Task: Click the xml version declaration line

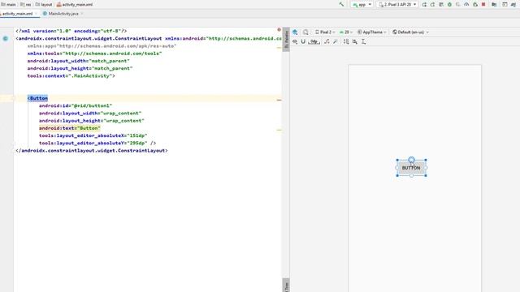Action: 71,31
